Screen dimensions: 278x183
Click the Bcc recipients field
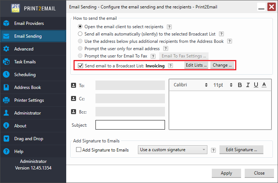(130, 112)
